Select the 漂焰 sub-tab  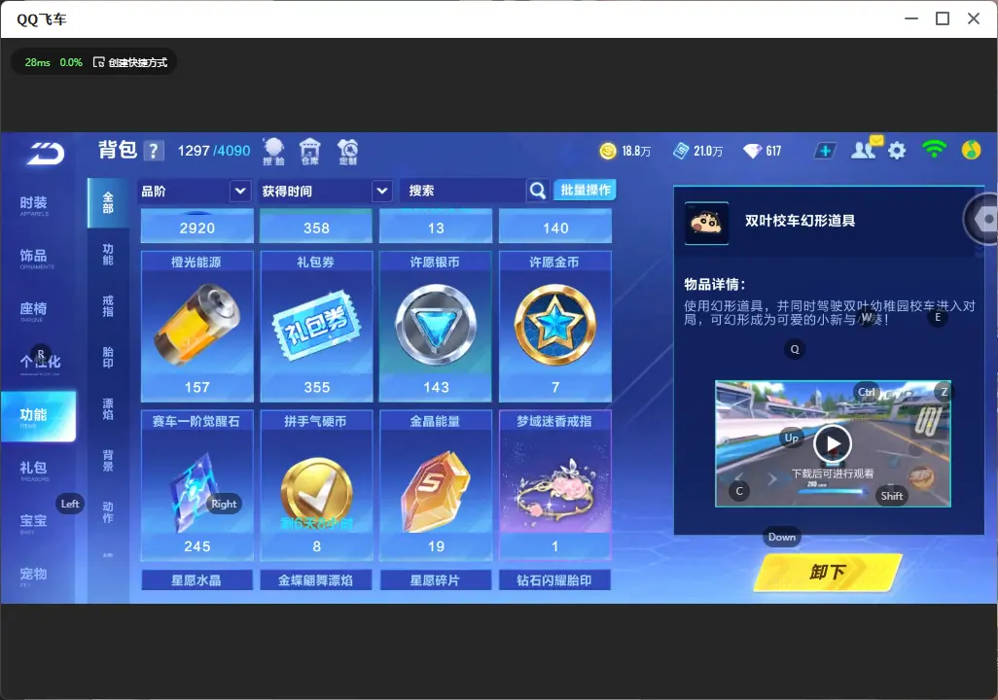click(x=108, y=409)
